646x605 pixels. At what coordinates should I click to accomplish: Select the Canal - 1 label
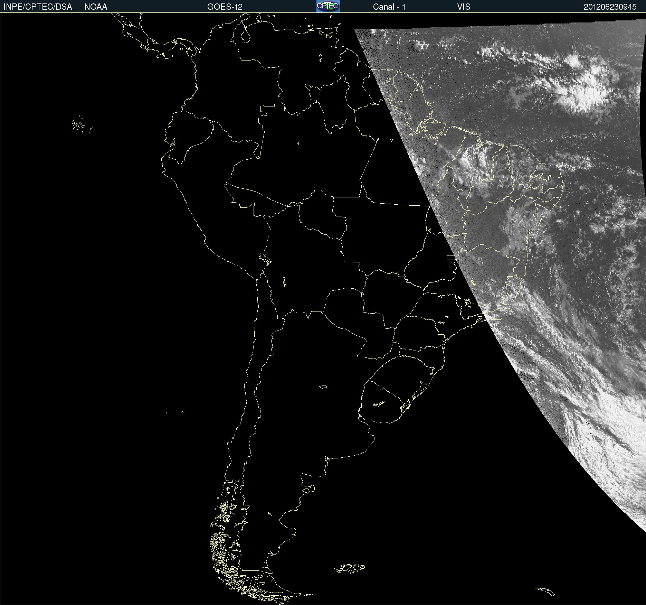coord(389,7)
